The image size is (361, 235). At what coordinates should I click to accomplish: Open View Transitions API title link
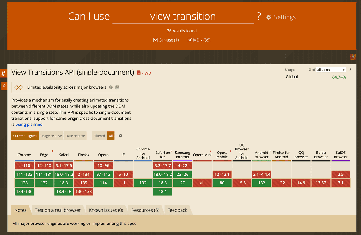[x=73, y=72]
